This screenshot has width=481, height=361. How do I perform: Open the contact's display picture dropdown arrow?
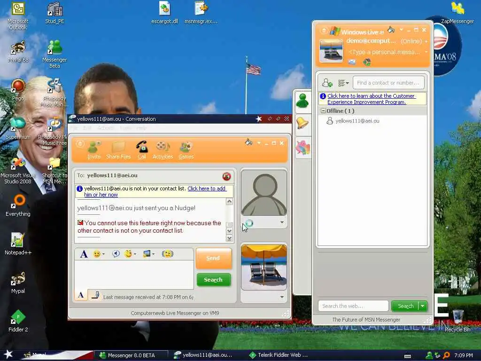(282, 222)
